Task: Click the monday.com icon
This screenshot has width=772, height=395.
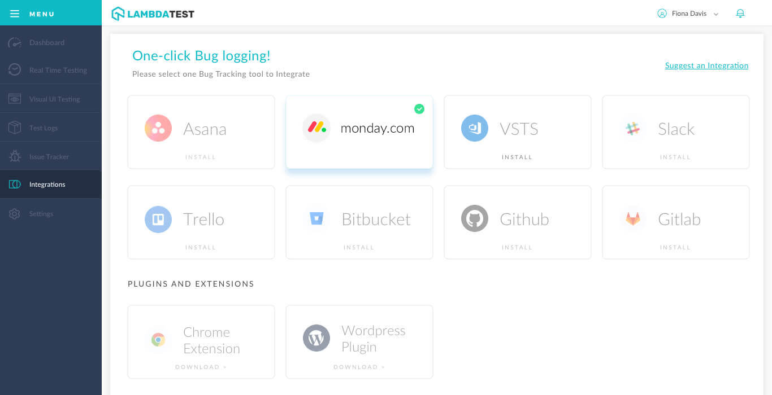Action: point(316,128)
